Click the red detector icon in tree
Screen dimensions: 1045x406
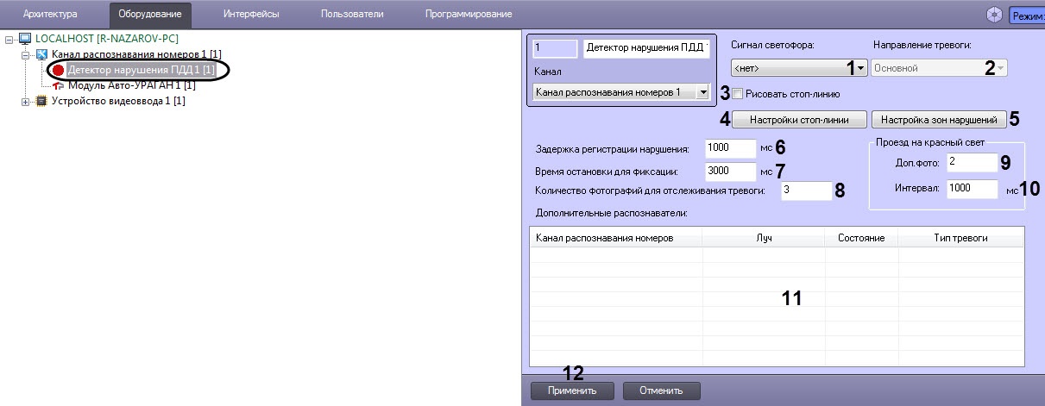point(59,70)
